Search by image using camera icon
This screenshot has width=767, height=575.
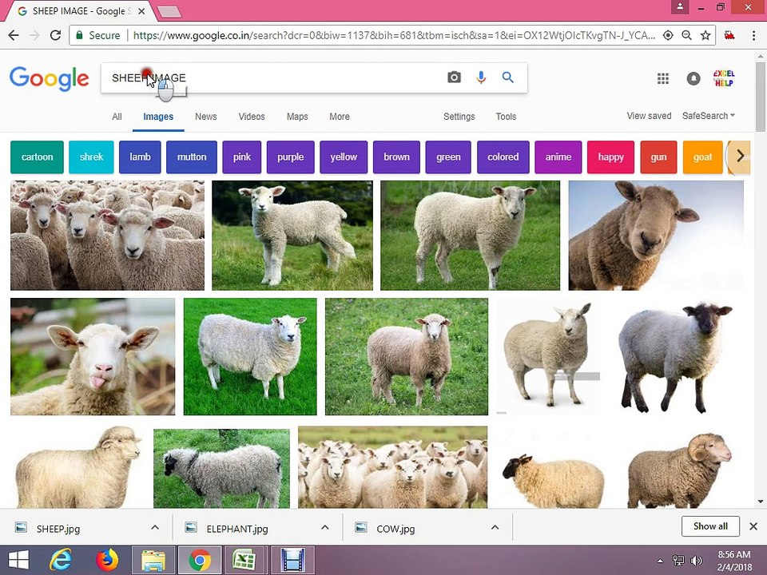(x=454, y=77)
